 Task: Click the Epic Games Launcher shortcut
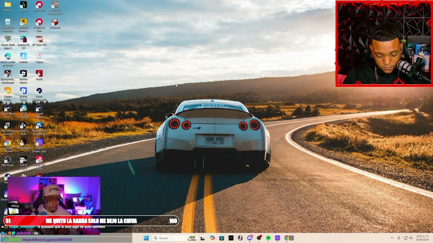pyautogui.click(x=7, y=129)
